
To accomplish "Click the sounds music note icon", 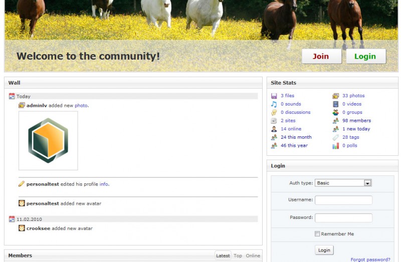I will point(274,104).
